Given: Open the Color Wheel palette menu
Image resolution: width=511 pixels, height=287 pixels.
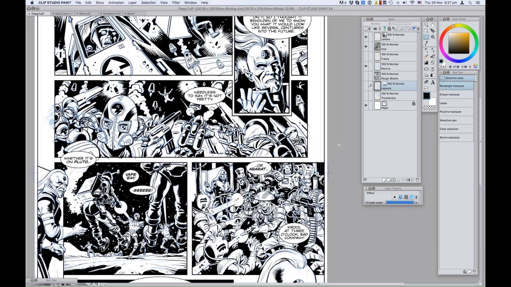Looking at the screenshot, I should [x=441, y=19].
